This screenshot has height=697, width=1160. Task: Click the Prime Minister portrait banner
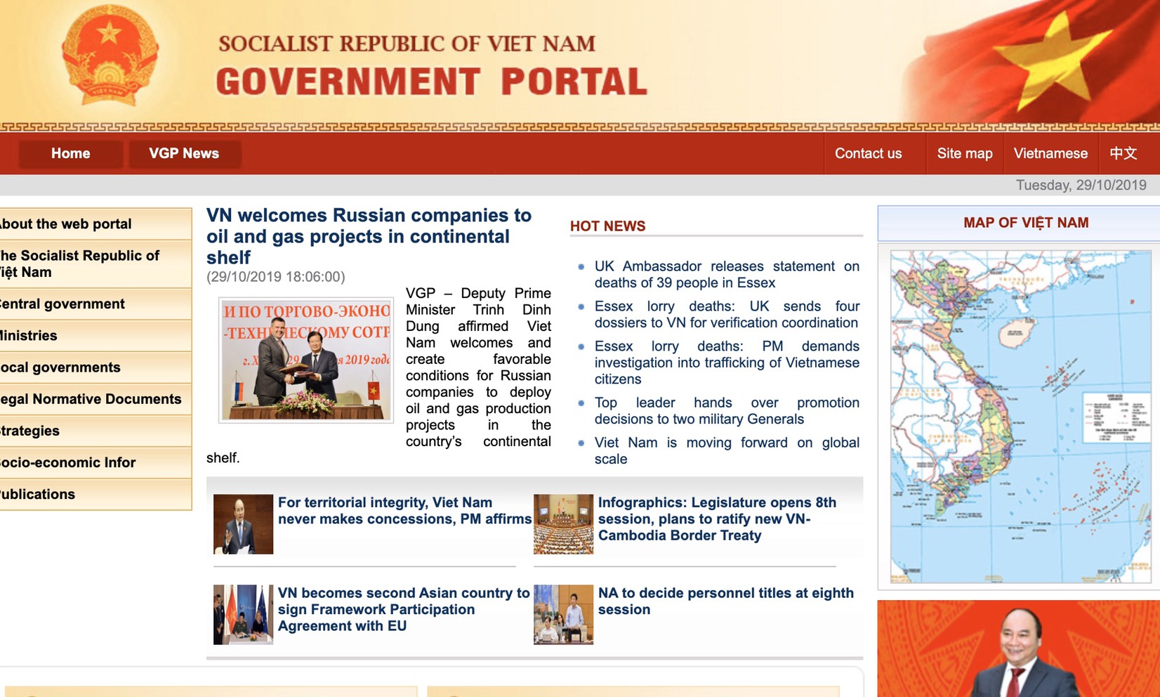1019,649
